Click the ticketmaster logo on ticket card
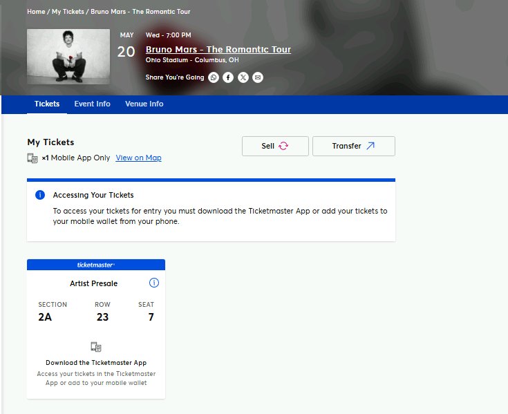This screenshot has height=414, width=508. (x=96, y=265)
